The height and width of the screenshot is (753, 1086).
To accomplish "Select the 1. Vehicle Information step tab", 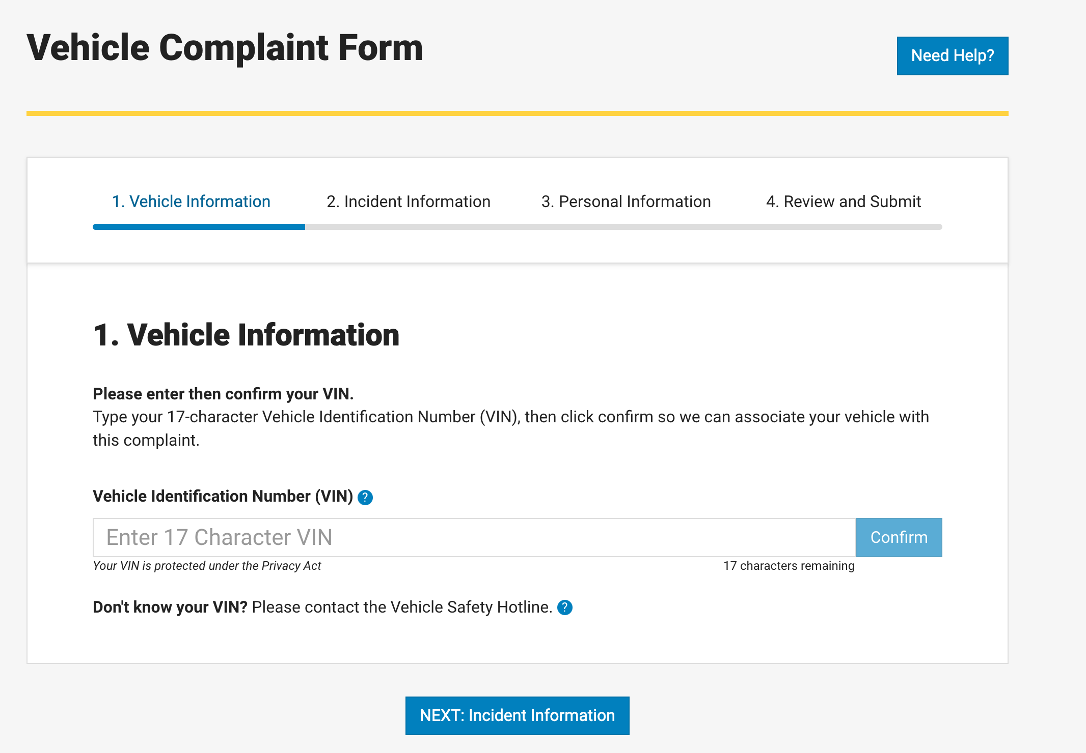I will click(191, 201).
